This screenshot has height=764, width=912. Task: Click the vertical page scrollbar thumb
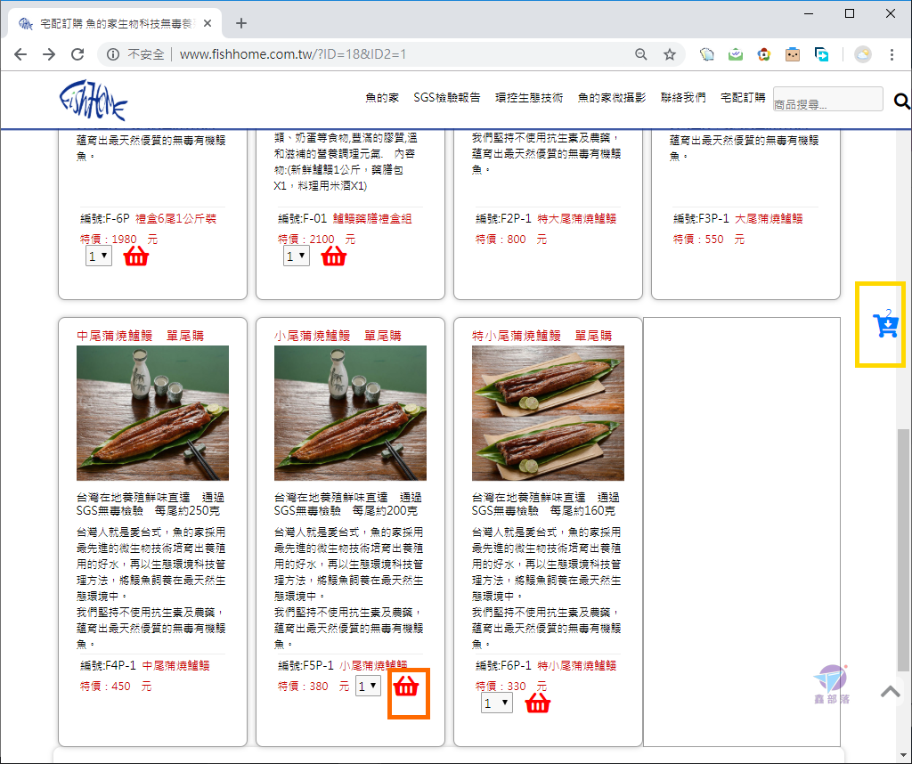pyautogui.click(x=903, y=549)
